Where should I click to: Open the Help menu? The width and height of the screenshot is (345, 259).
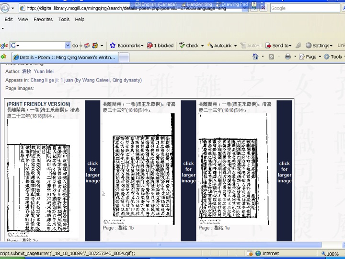click(x=80, y=19)
